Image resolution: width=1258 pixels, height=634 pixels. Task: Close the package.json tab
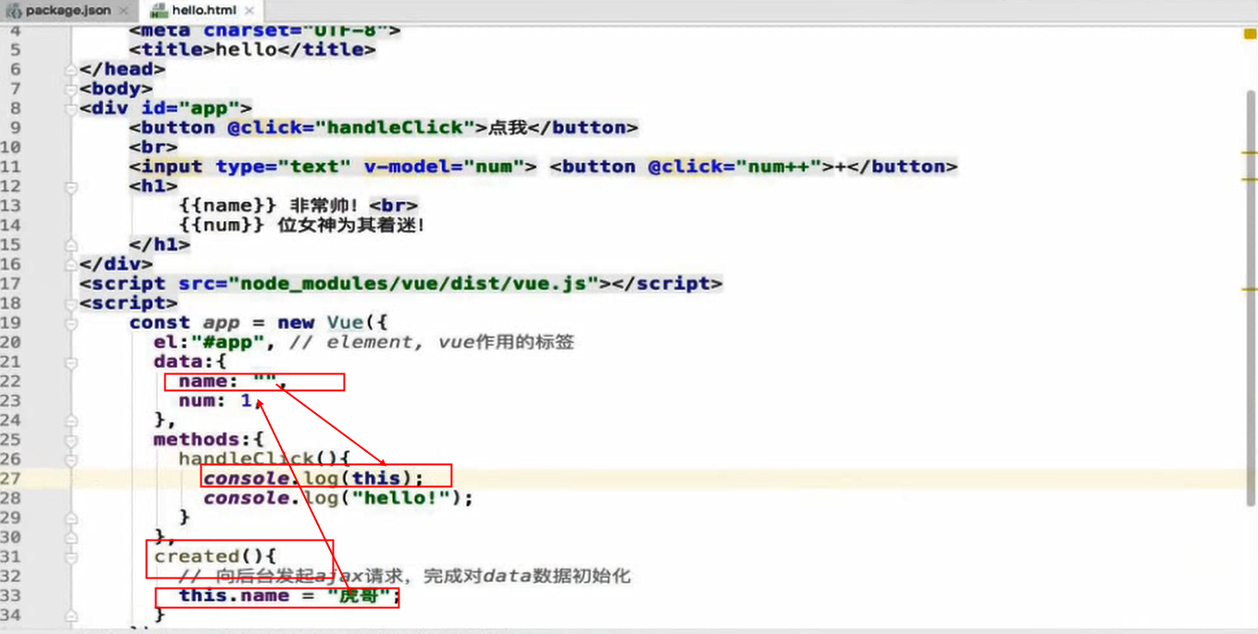(x=124, y=11)
